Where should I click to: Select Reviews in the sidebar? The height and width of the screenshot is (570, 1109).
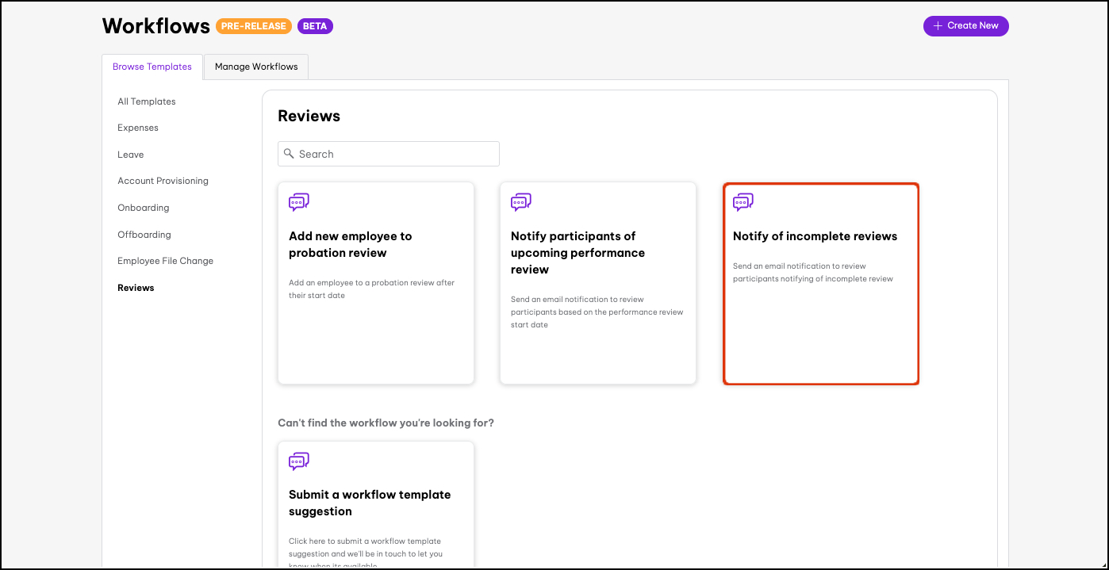coord(136,288)
